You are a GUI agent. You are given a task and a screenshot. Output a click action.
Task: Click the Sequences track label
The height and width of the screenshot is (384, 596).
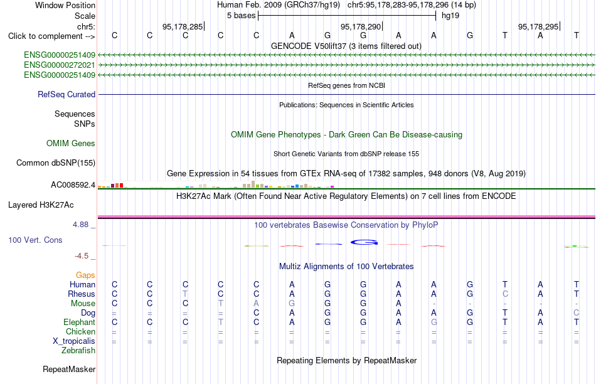(x=75, y=114)
